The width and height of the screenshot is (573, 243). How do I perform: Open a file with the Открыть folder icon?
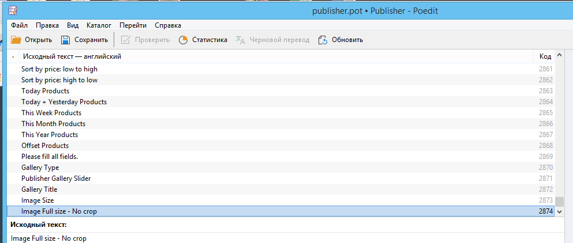(x=16, y=40)
